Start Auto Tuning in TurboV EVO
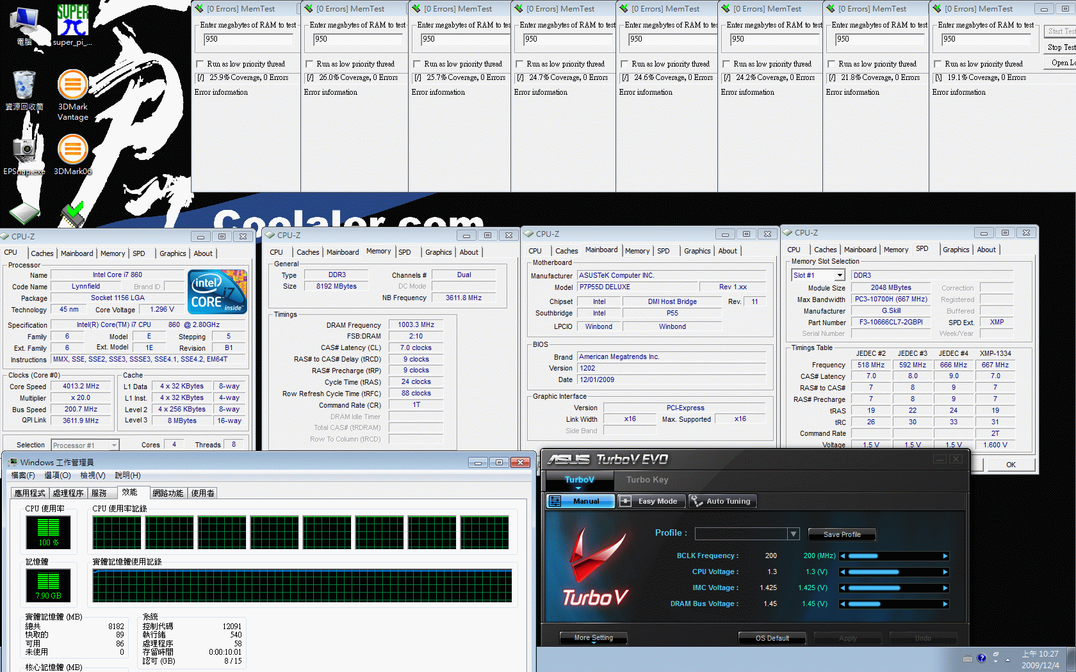 point(722,501)
